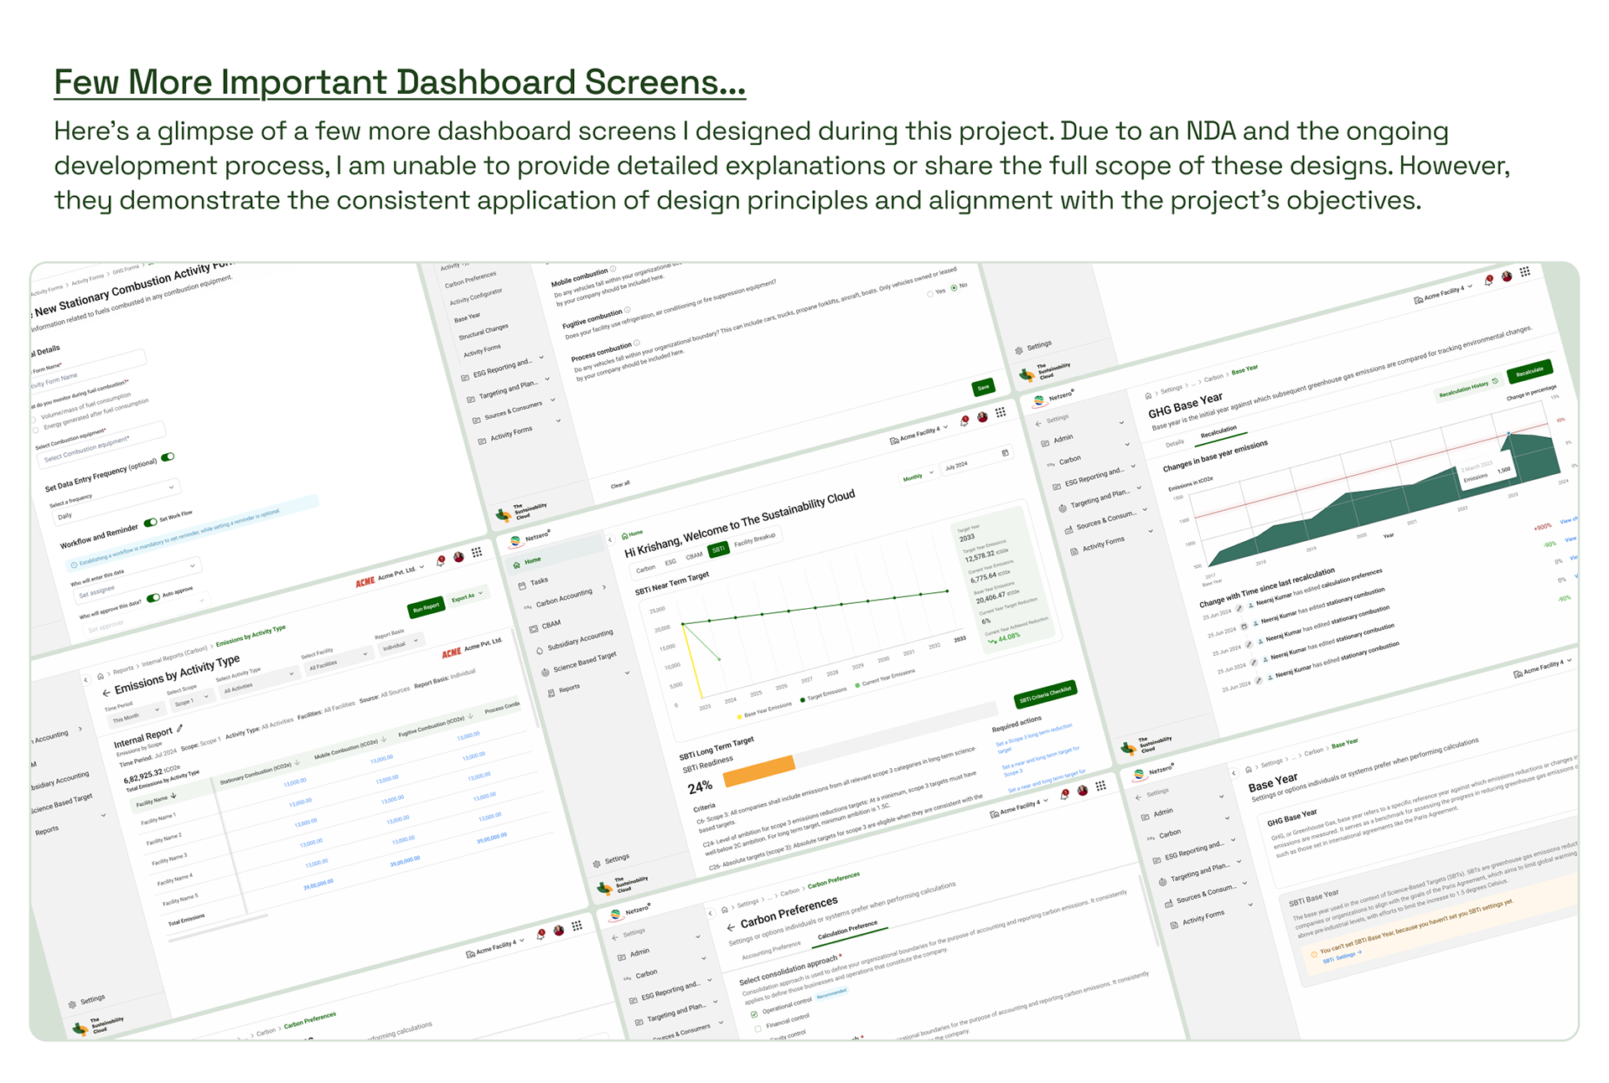Screen dimensions: 1609x1083
Task: Toggle the Set Work Flow switch
Action: 150,523
